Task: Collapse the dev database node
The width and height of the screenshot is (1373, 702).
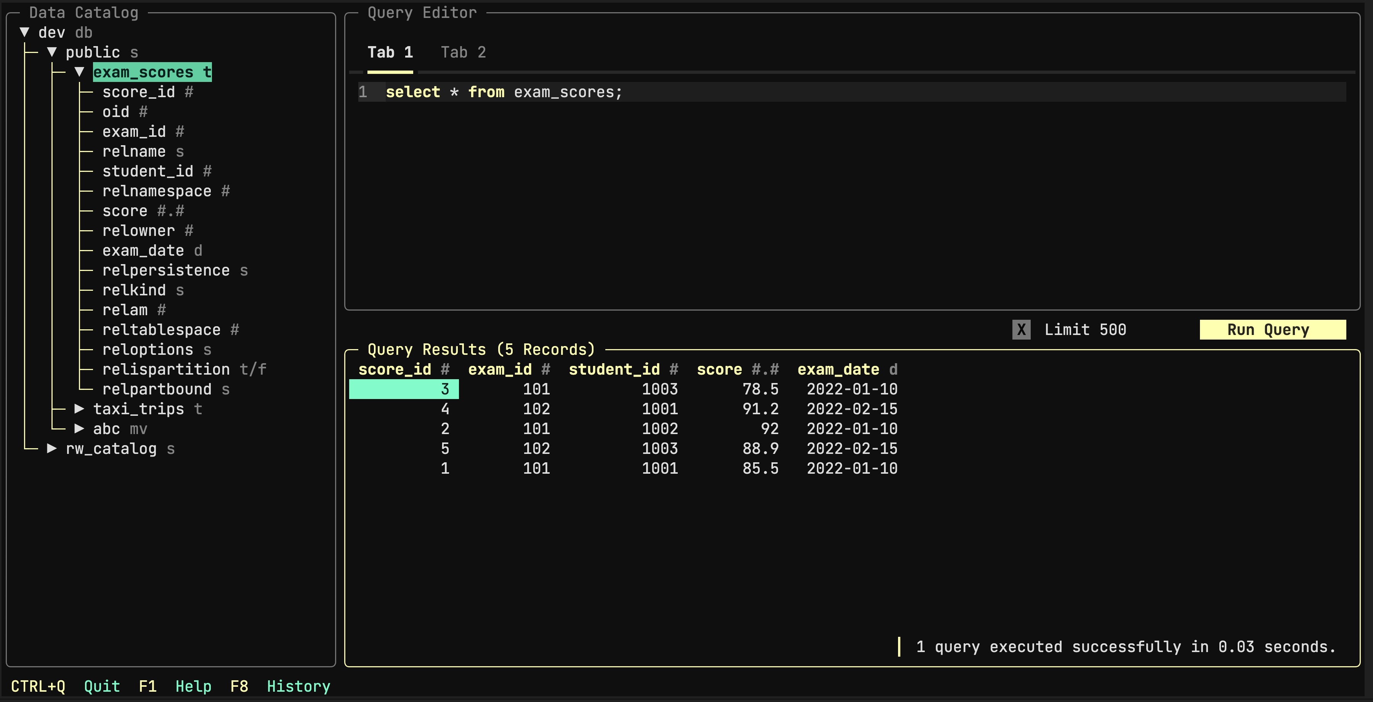Action: pyautogui.click(x=24, y=32)
